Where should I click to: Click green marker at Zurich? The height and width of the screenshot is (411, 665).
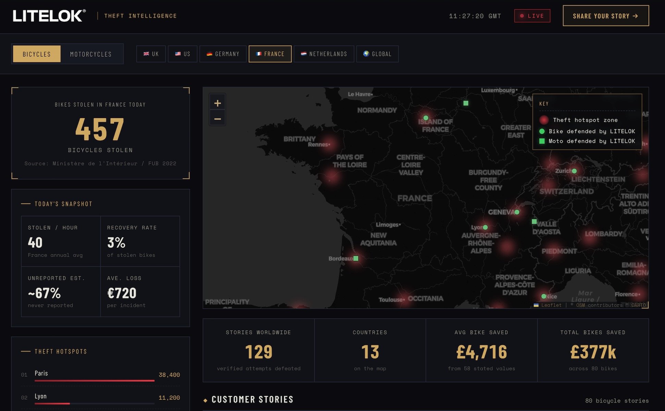click(x=574, y=171)
